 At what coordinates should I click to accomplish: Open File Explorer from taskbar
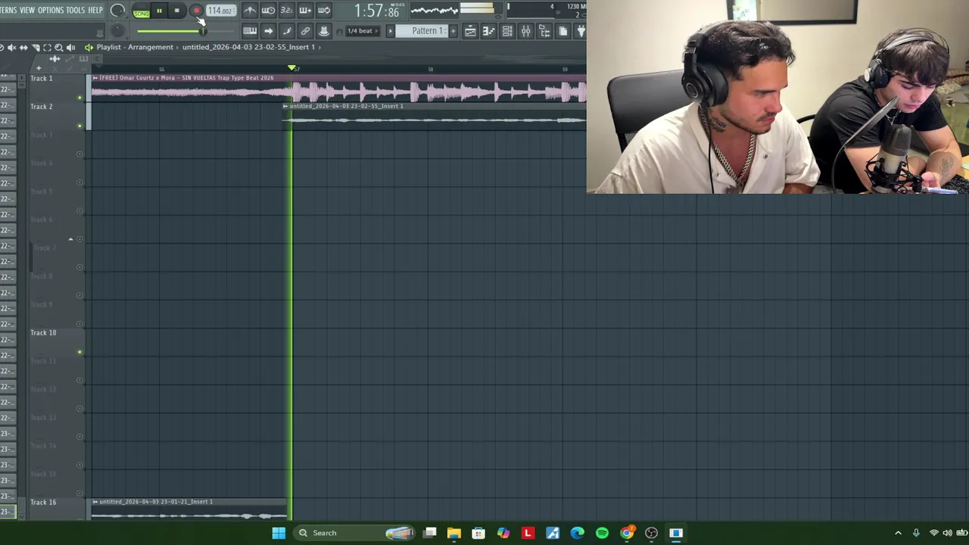(x=454, y=533)
